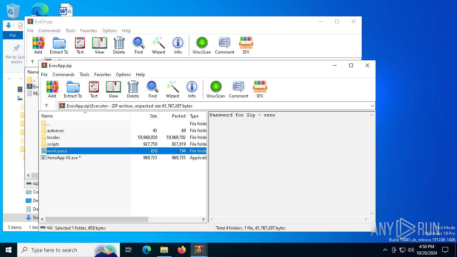Image resolution: width=457 pixels, height=257 pixels.
Task: Open Options menu in ExecX.zip window
Action: pyautogui.click(x=110, y=31)
